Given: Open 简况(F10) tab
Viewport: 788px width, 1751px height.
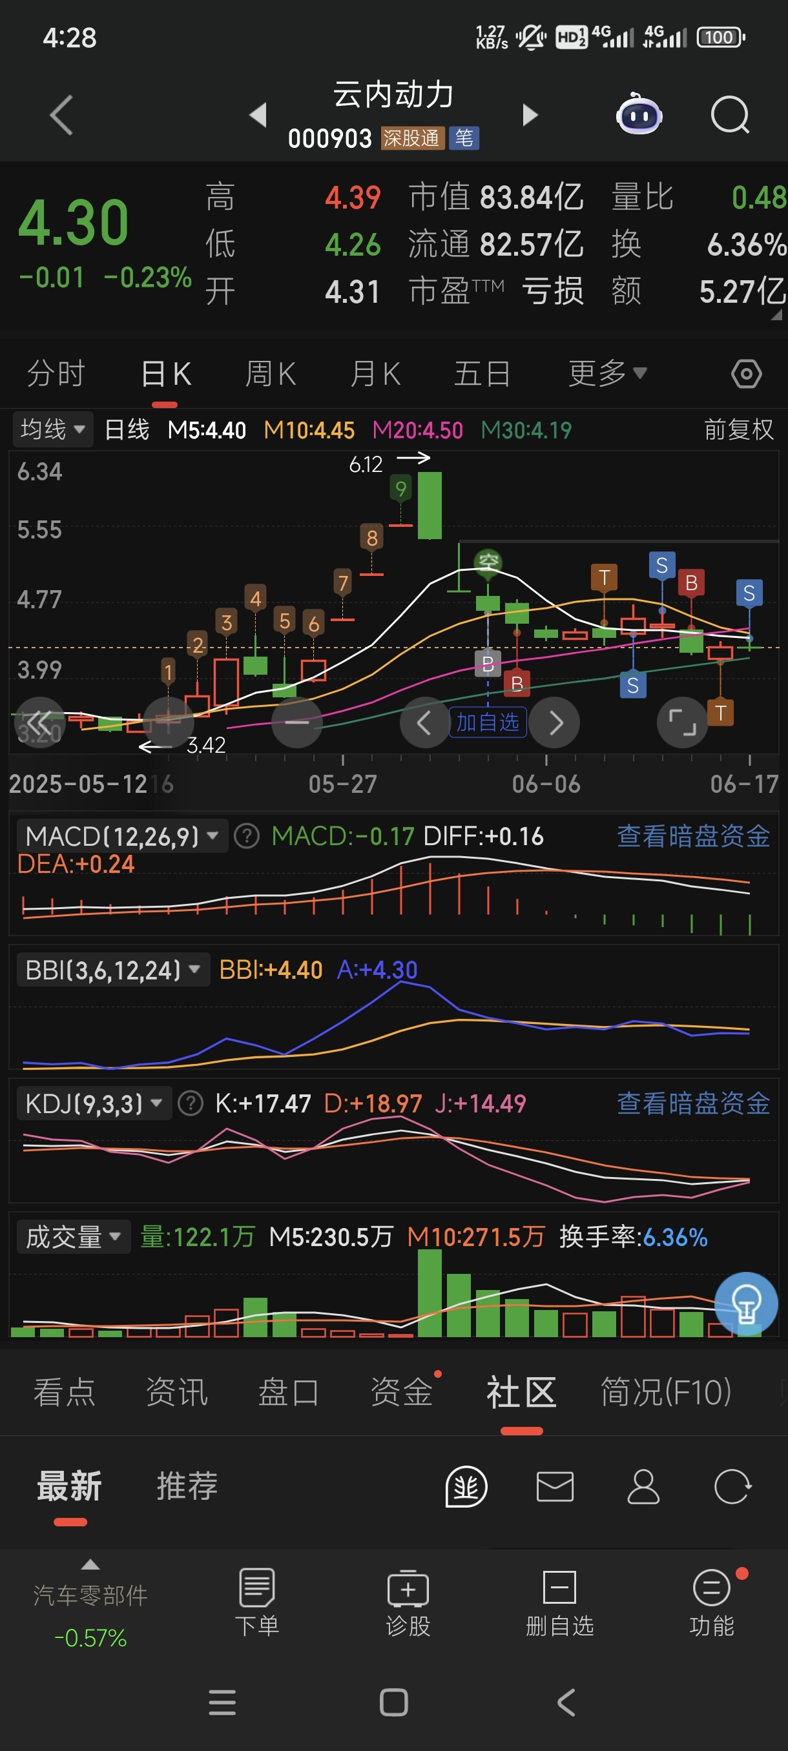Looking at the screenshot, I should pyautogui.click(x=666, y=1391).
